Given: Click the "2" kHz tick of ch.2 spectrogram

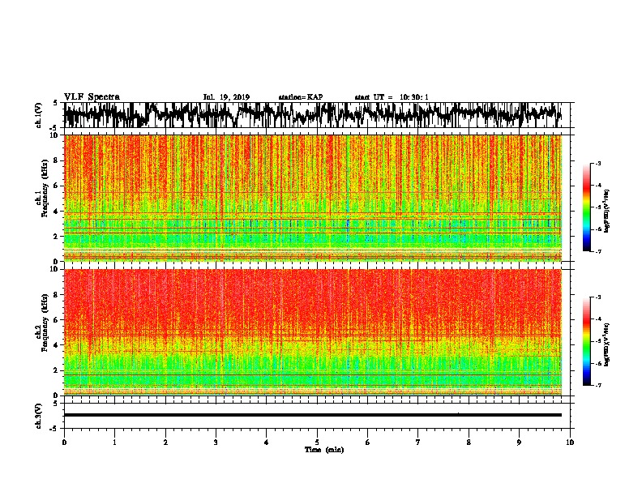Looking at the screenshot, I should point(56,370).
